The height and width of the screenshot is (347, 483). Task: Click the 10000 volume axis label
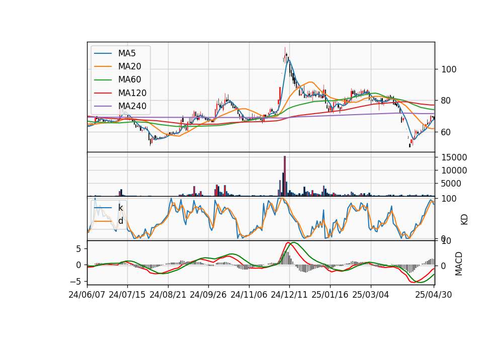[x=454, y=170]
